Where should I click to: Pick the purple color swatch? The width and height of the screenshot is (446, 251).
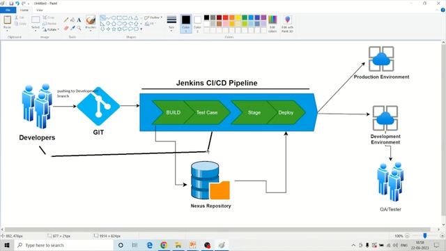[x=263, y=17]
